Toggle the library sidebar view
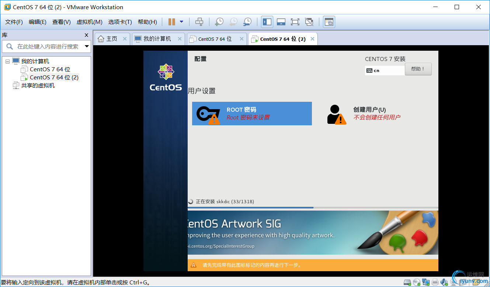The width and height of the screenshot is (490, 287). tap(267, 22)
